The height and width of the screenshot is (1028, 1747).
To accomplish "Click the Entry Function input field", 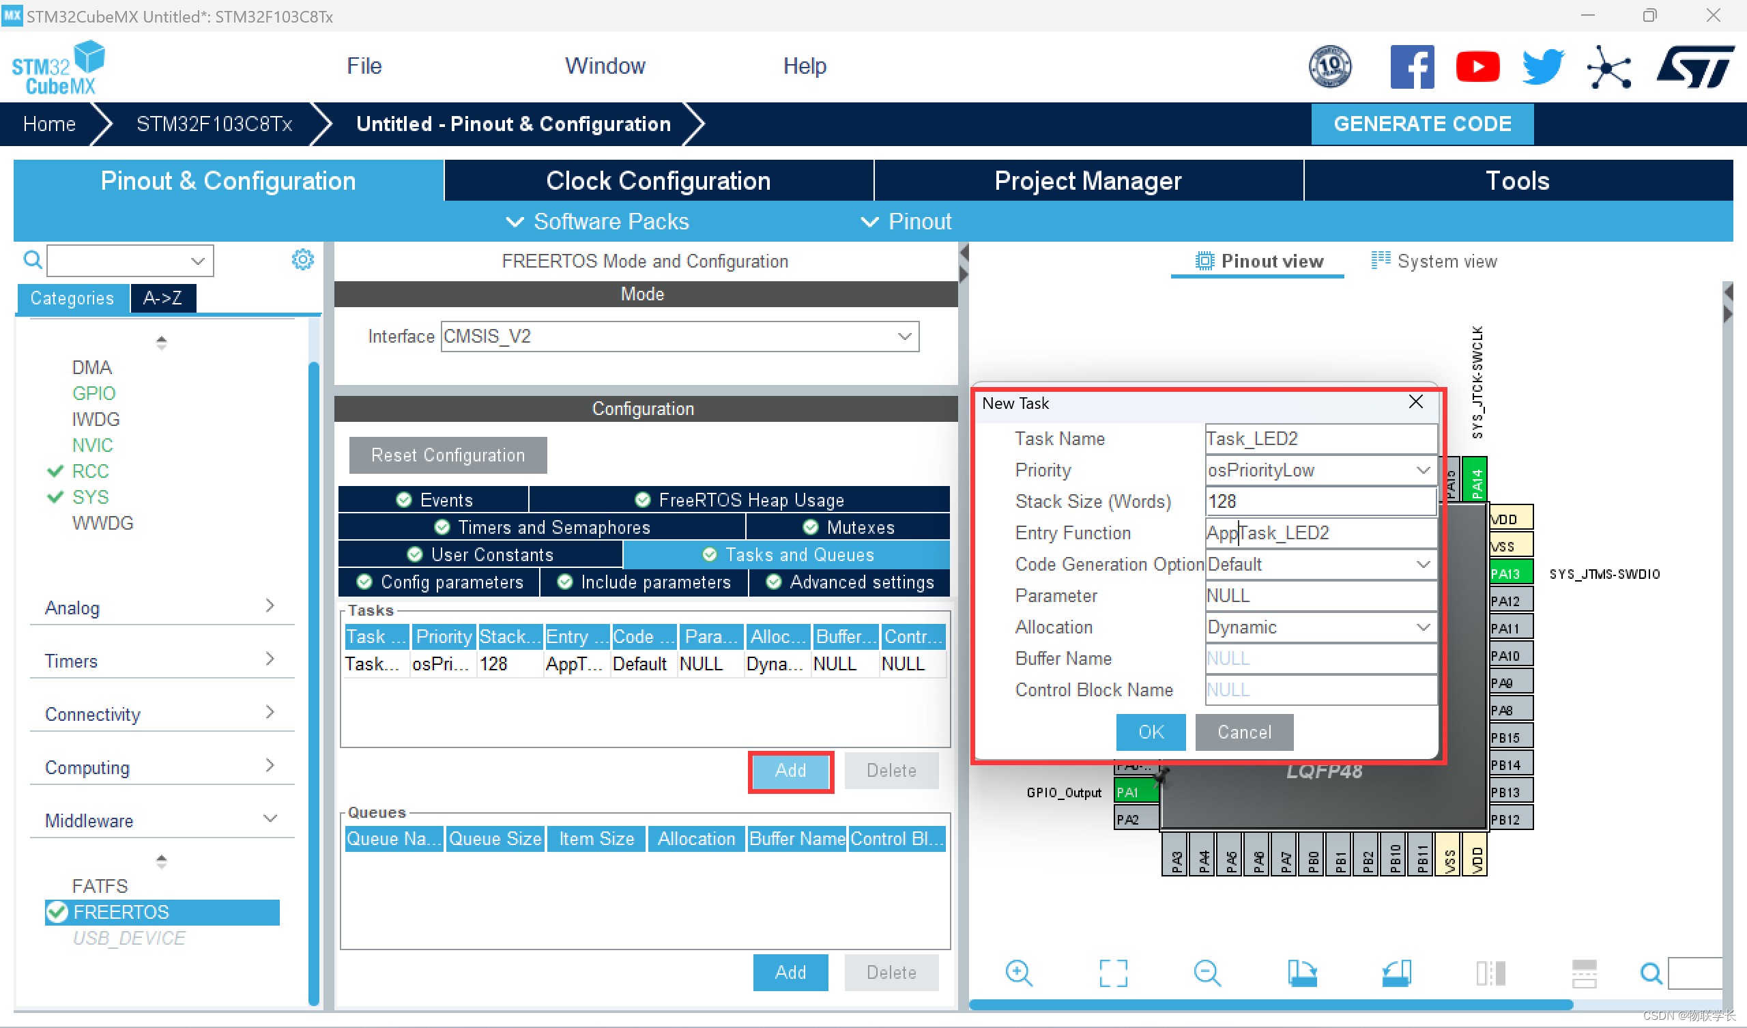I will pos(1320,532).
